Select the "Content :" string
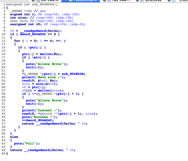 [x=47, y=110]
